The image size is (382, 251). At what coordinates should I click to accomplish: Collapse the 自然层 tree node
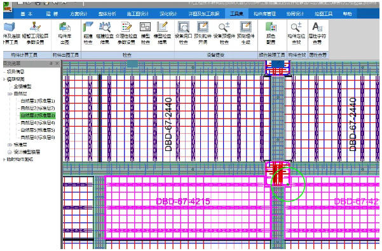tap(10, 94)
